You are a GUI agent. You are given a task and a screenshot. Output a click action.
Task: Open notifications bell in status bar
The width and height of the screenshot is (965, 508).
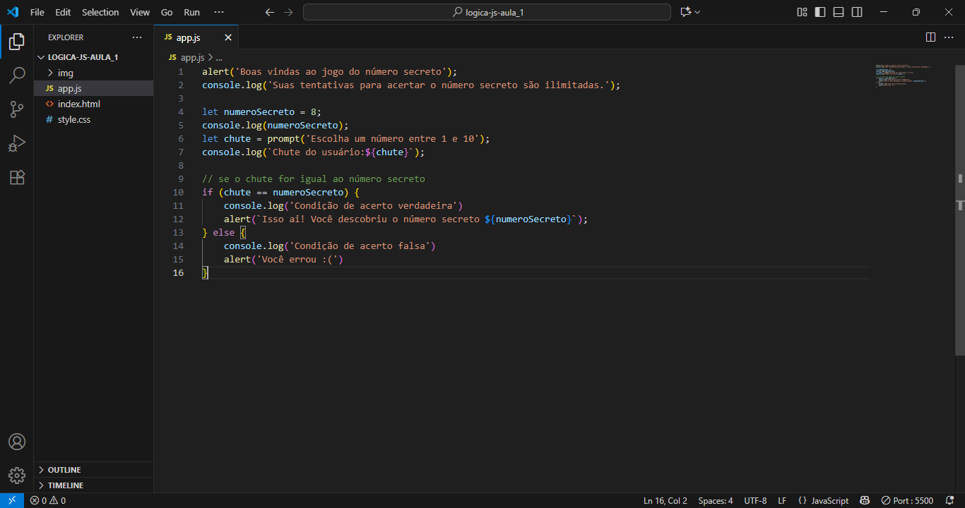(x=949, y=501)
